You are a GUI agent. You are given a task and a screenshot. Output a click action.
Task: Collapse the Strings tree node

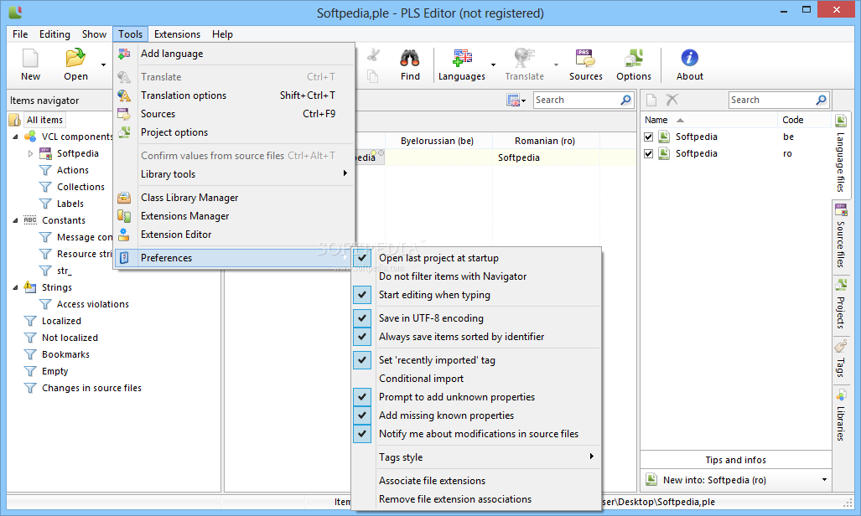15,287
